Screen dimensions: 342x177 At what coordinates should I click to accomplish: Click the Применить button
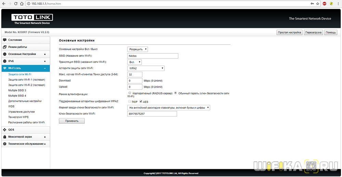72,121
